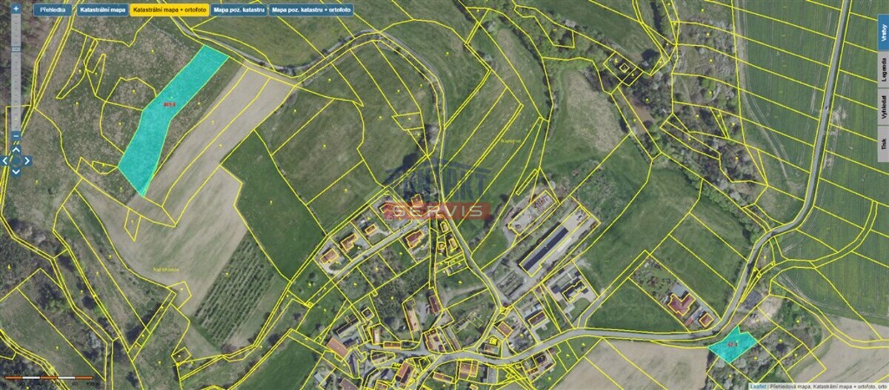Zoom in with the plus button
This screenshot has width=889, height=390.
pos(16,9)
